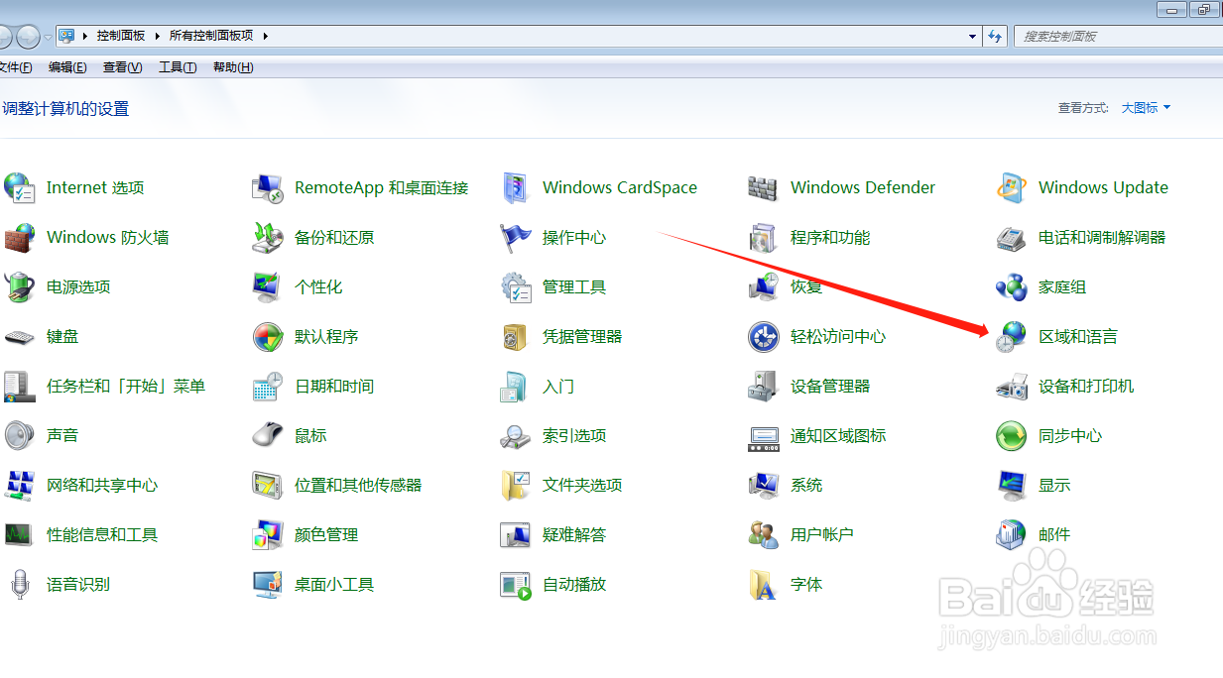The height and width of the screenshot is (678, 1223).
Task: Open the 备份和还原 icon
Action: (268, 237)
